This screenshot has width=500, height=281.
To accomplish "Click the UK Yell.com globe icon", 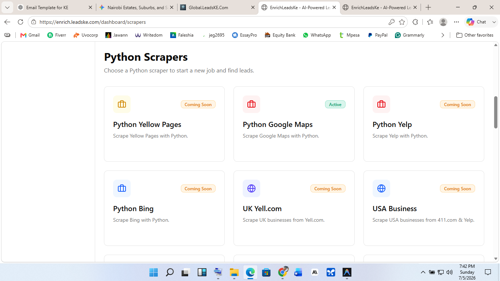I will [x=251, y=188].
